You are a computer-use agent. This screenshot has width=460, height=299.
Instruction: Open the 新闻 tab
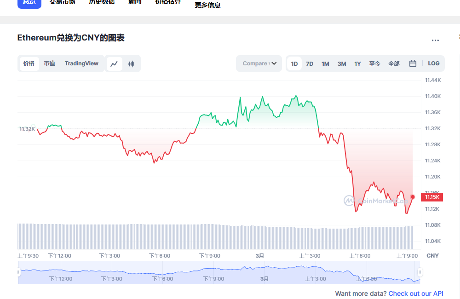coord(135,2)
